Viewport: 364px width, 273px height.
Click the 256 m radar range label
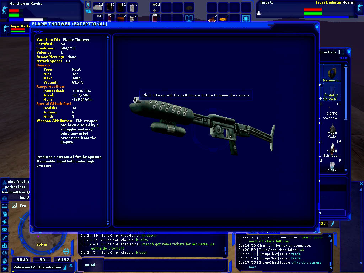pyautogui.click(x=42, y=245)
